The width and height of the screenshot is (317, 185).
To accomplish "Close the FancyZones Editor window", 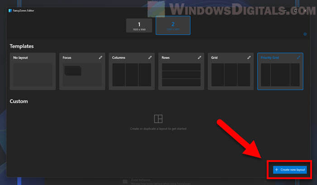I will point(305,10).
